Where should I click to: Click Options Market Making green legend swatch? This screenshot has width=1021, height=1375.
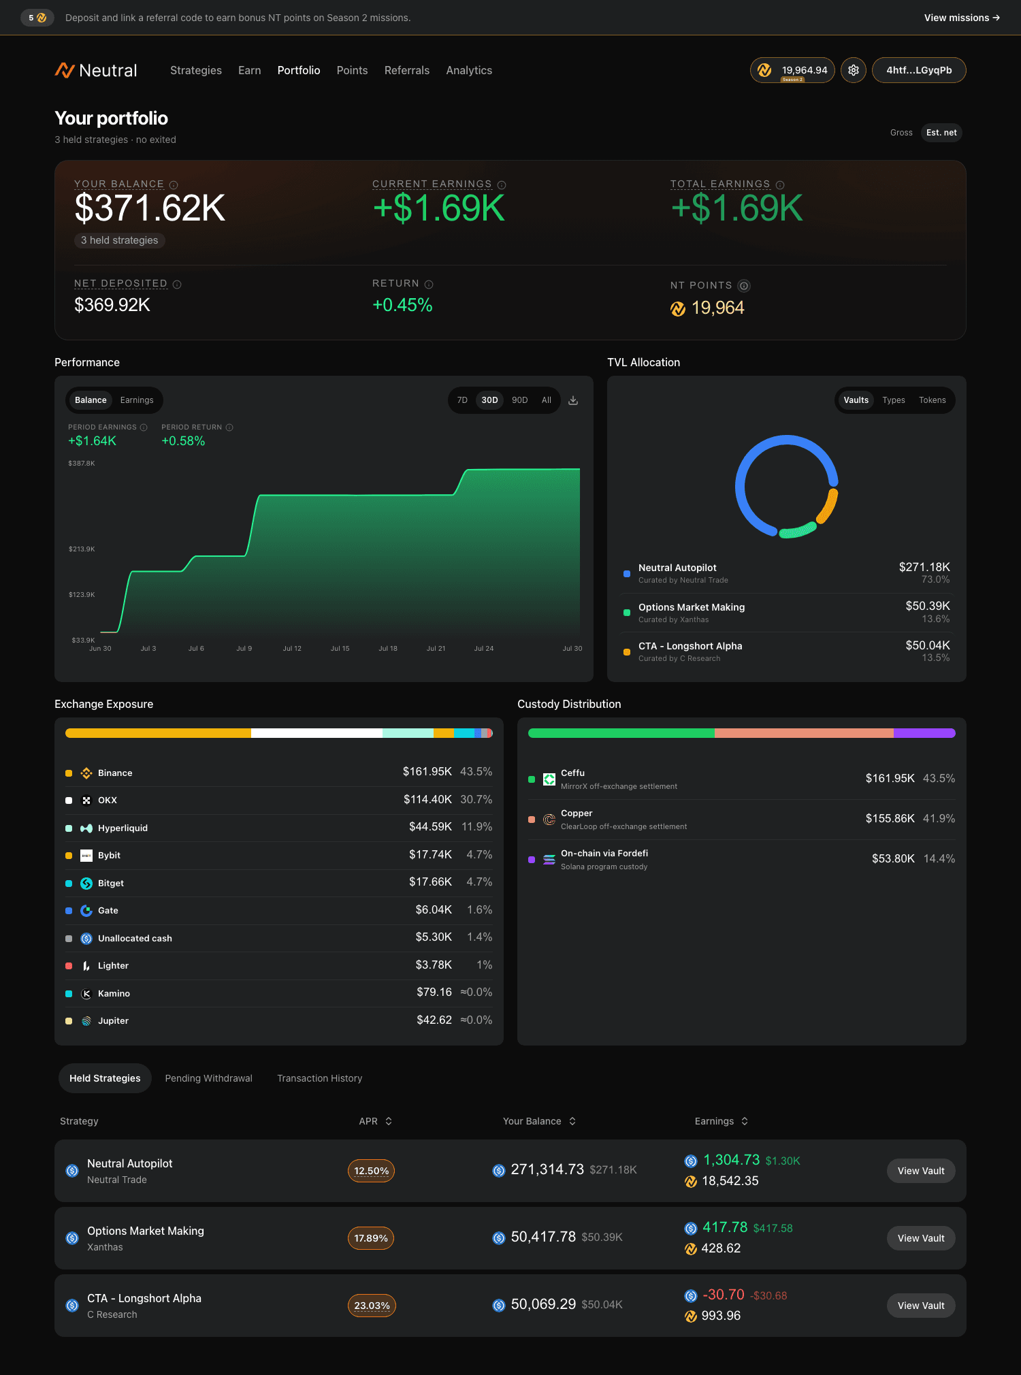coord(627,613)
